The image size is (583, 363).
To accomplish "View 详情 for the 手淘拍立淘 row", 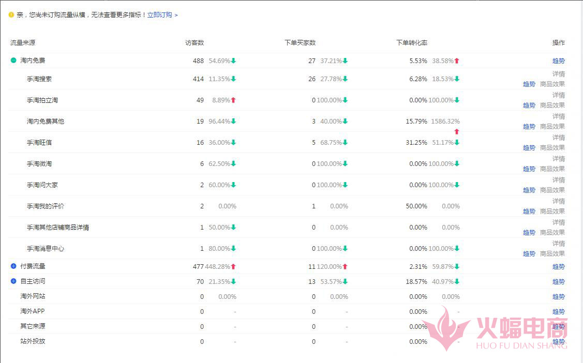I will 559,95.
